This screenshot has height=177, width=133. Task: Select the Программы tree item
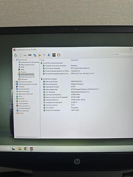[x=22, y=104]
